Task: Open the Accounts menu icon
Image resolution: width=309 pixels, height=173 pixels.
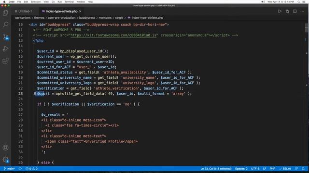Action: click(x=5, y=148)
